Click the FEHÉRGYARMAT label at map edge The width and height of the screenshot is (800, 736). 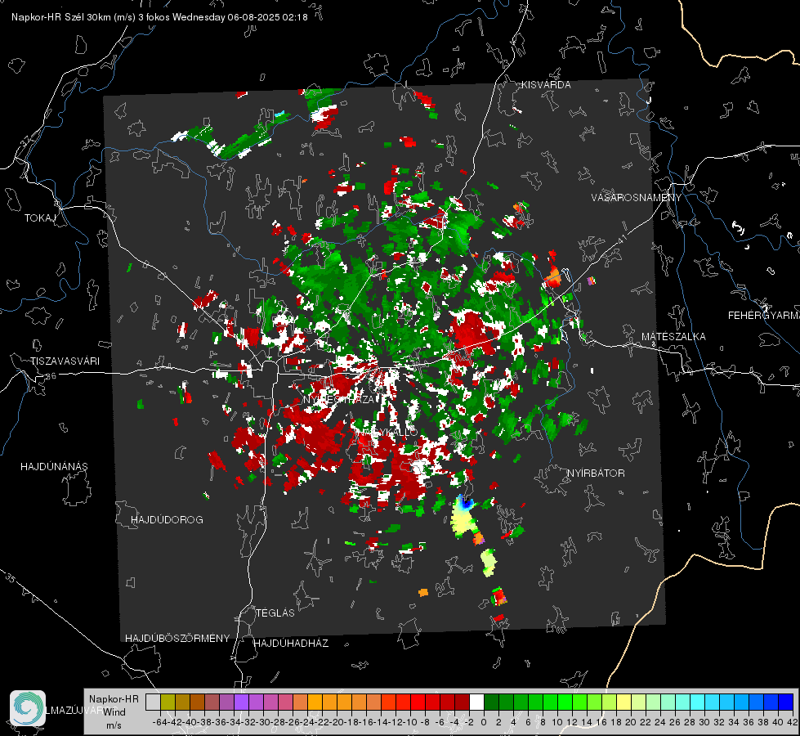pyautogui.click(x=763, y=316)
